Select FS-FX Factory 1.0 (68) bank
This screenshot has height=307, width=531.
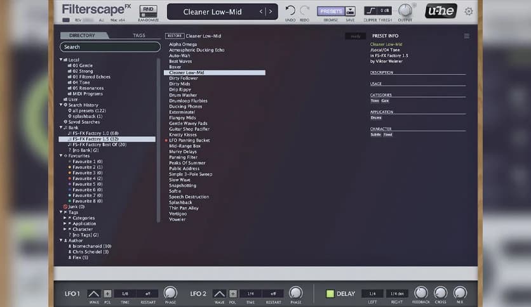pos(93,133)
